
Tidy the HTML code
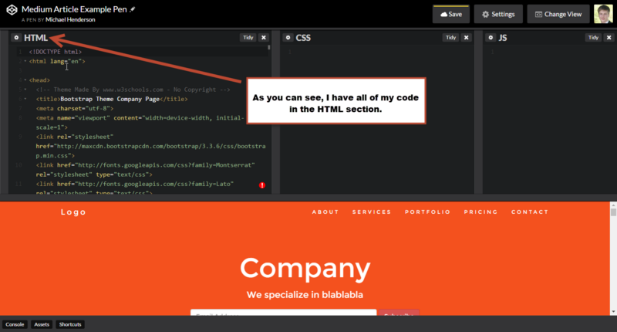coord(247,37)
